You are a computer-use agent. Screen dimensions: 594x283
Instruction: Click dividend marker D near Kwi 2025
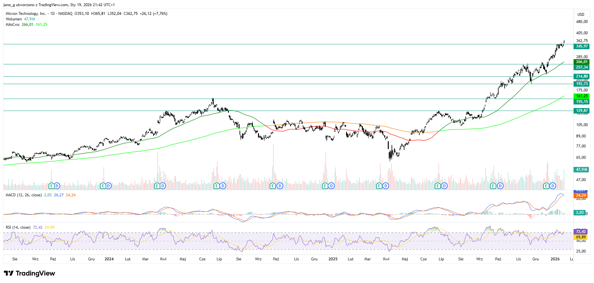(x=386, y=186)
